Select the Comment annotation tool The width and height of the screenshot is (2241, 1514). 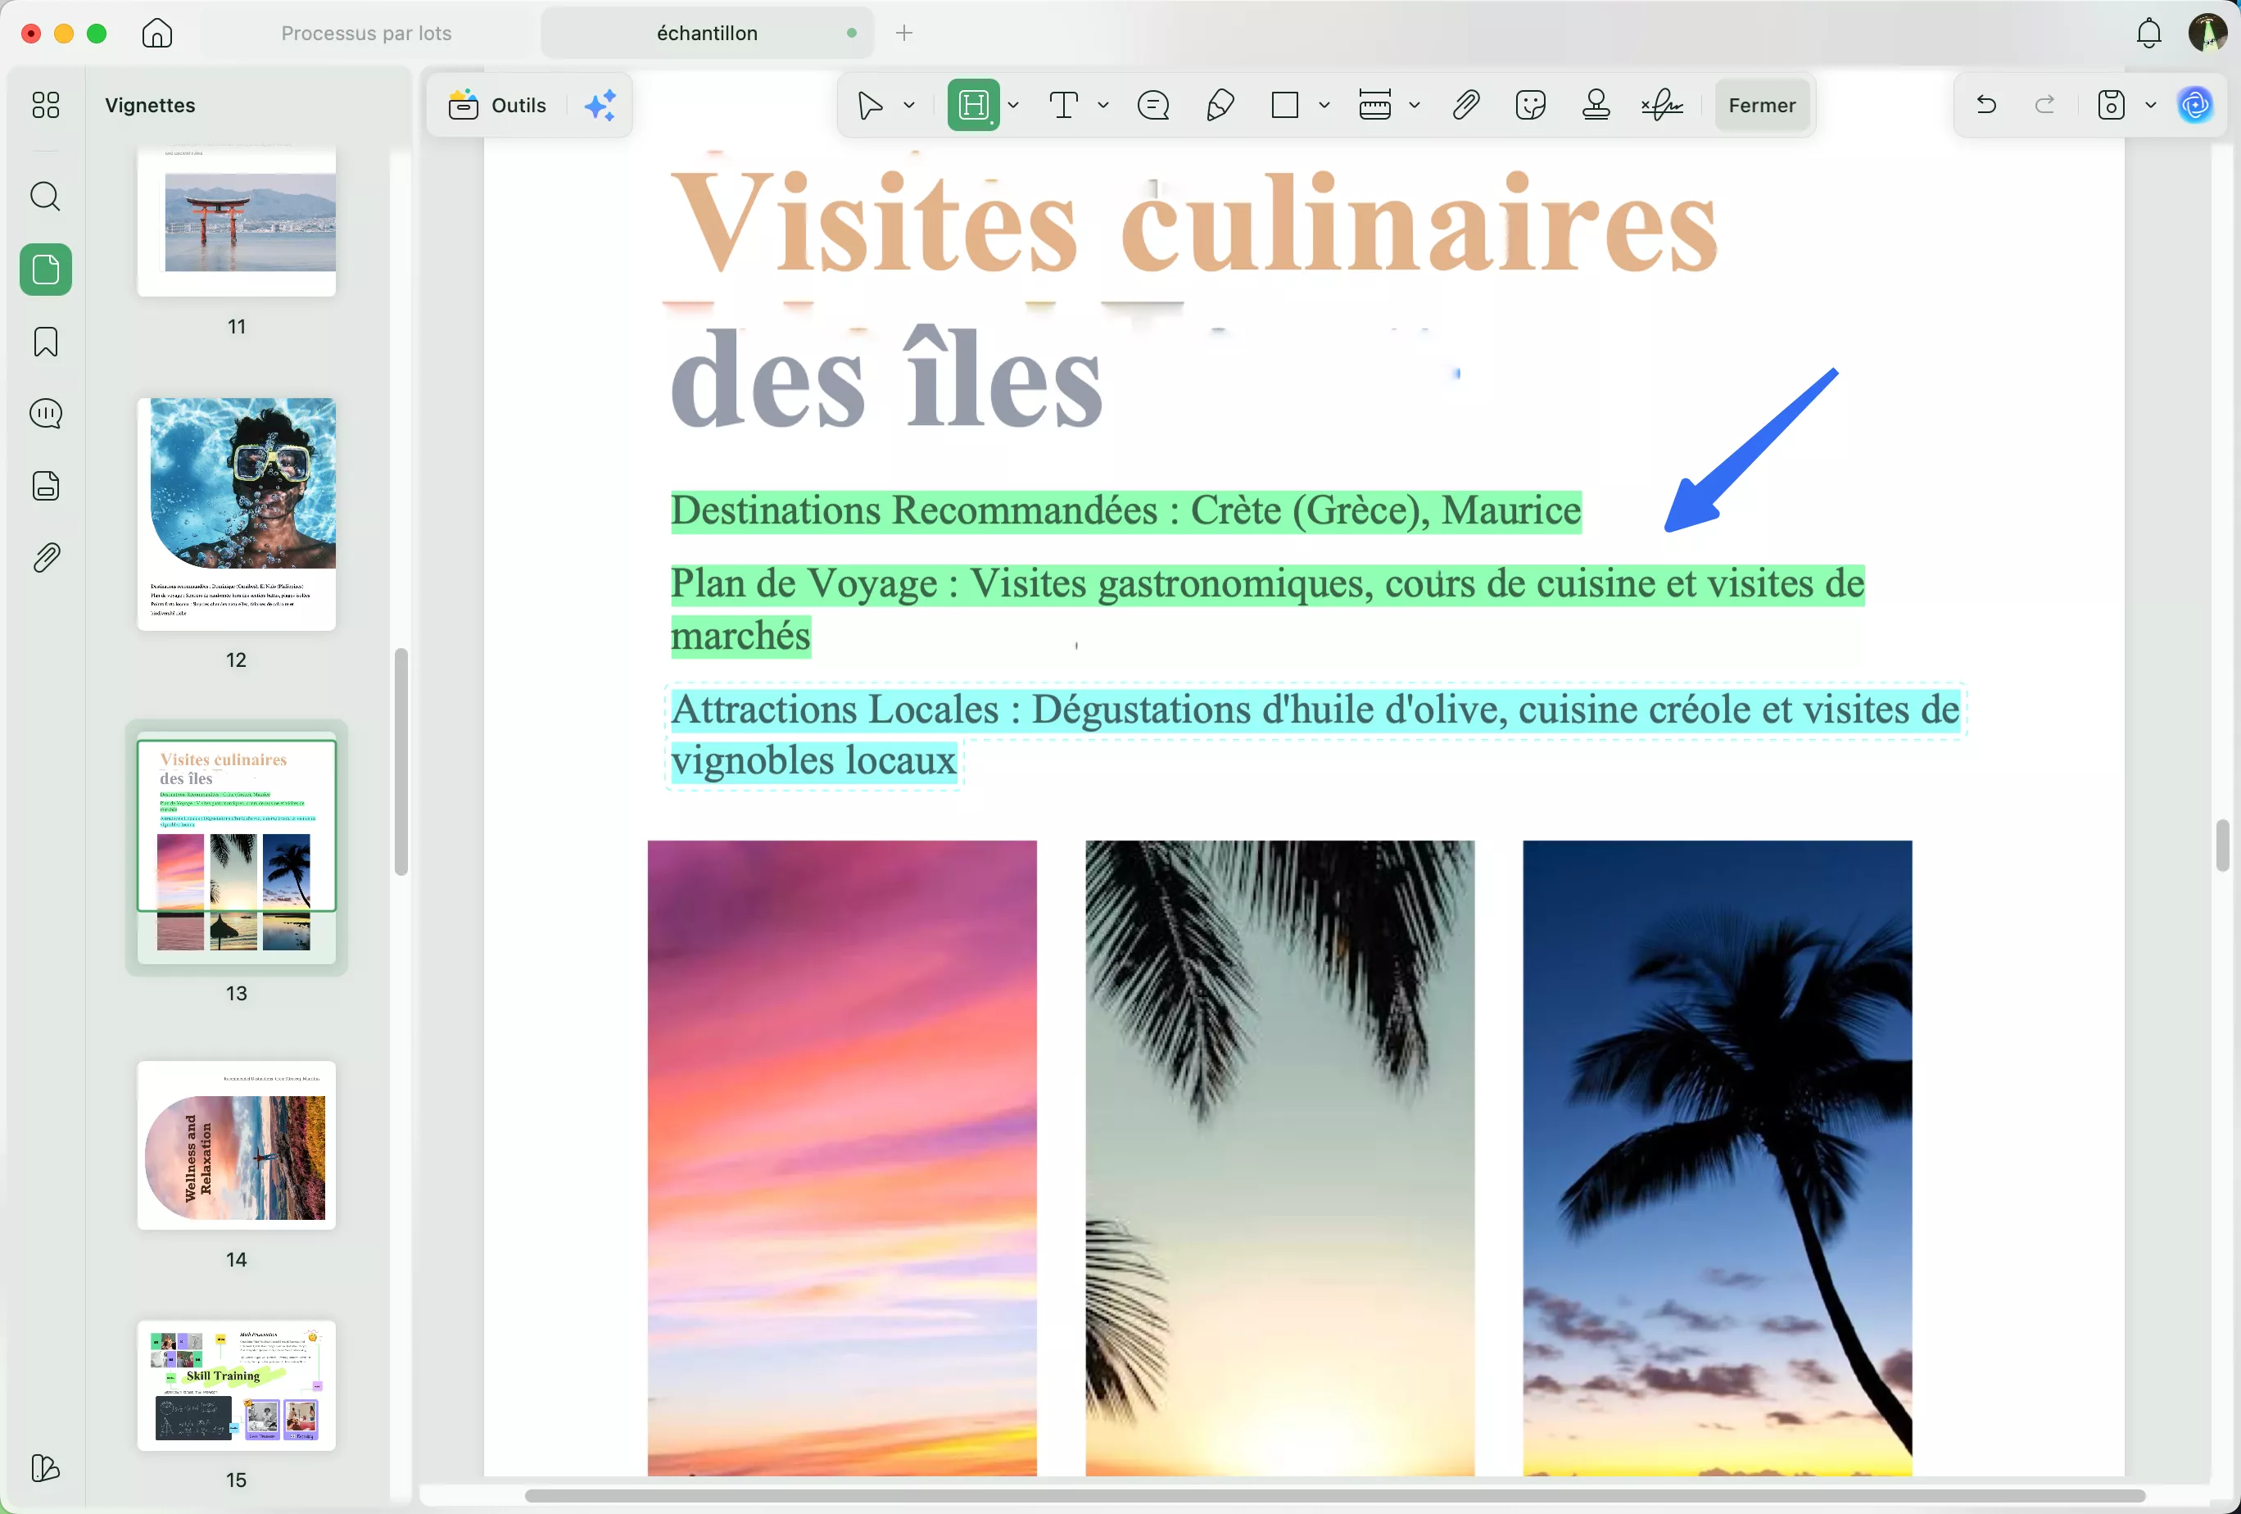coord(1153,105)
